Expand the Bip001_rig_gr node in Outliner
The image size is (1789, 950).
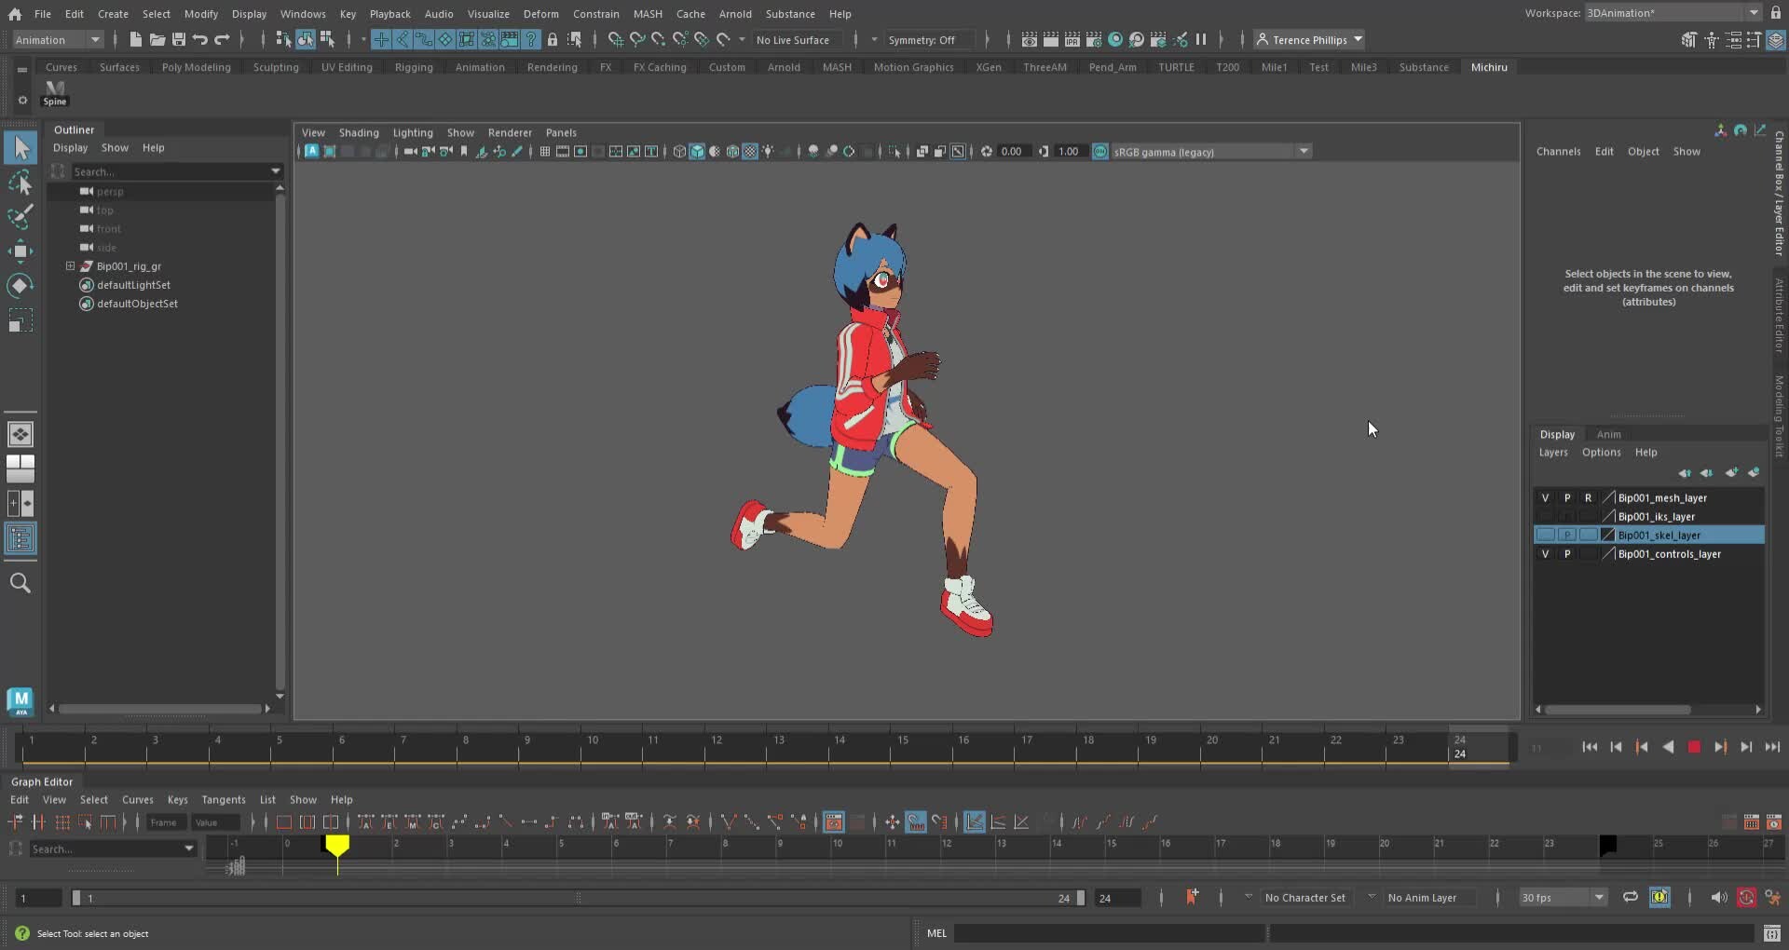coord(70,265)
